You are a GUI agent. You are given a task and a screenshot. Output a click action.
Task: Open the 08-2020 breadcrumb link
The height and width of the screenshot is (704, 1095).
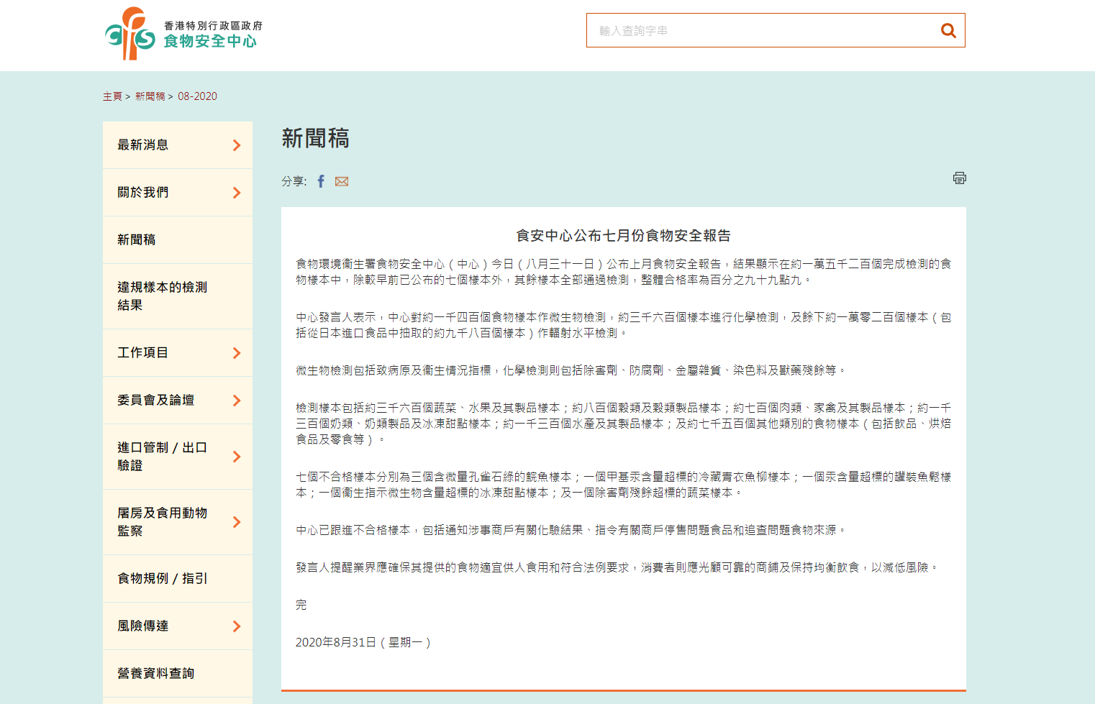pyautogui.click(x=197, y=96)
